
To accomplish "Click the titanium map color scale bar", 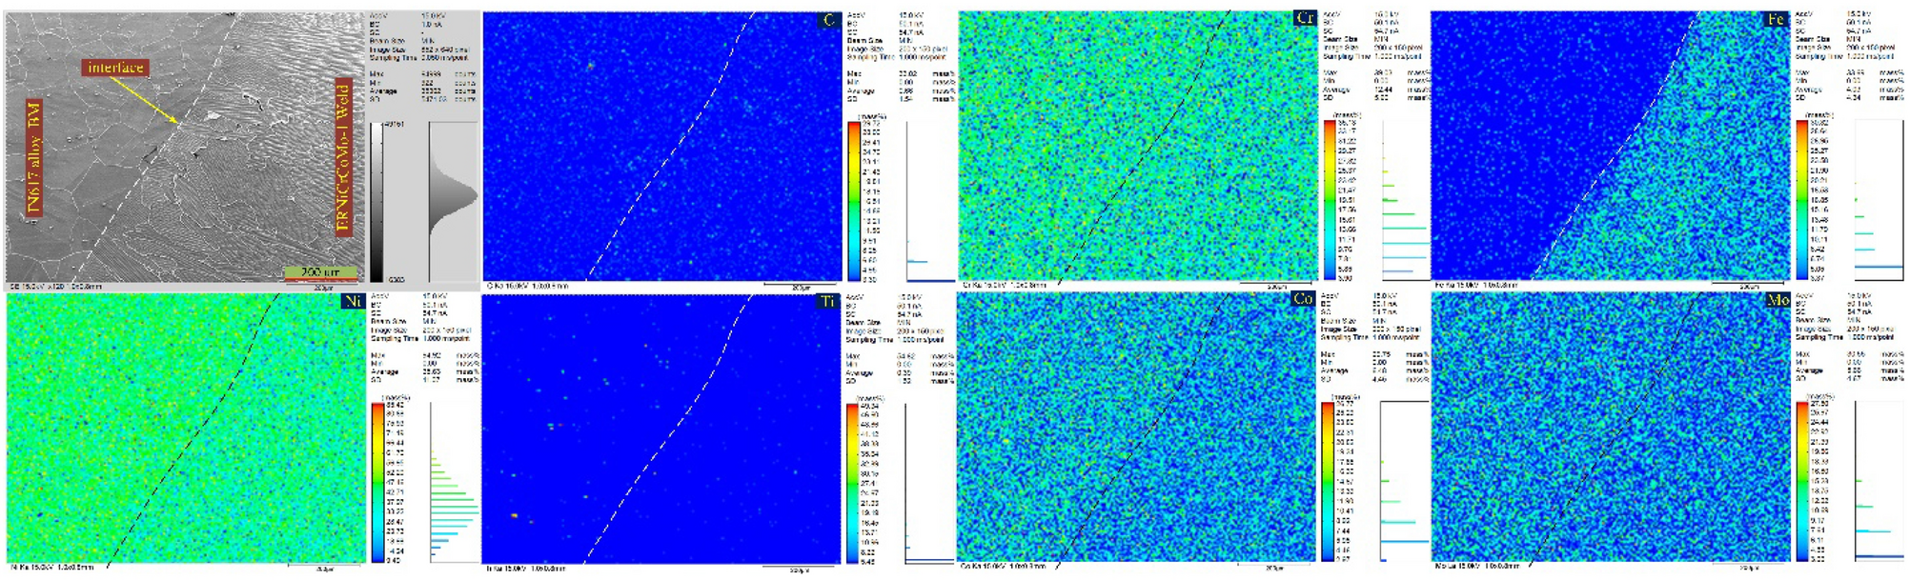I will (x=852, y=483).
